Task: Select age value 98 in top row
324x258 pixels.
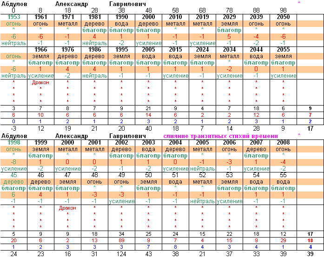Action: 283,10
